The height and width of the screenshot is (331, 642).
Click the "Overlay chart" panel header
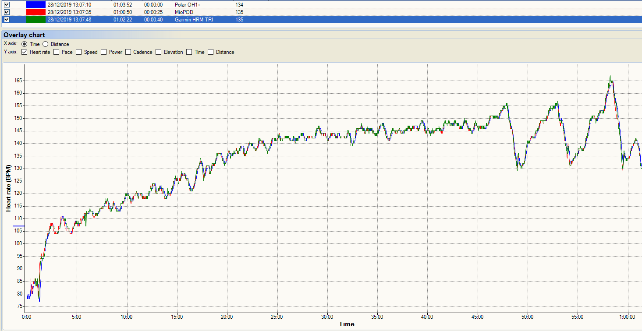25,35
